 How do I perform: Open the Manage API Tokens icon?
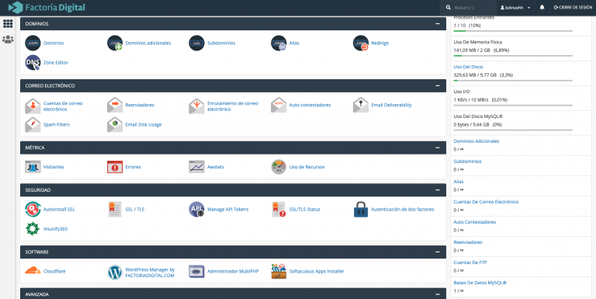click(196, 209)
